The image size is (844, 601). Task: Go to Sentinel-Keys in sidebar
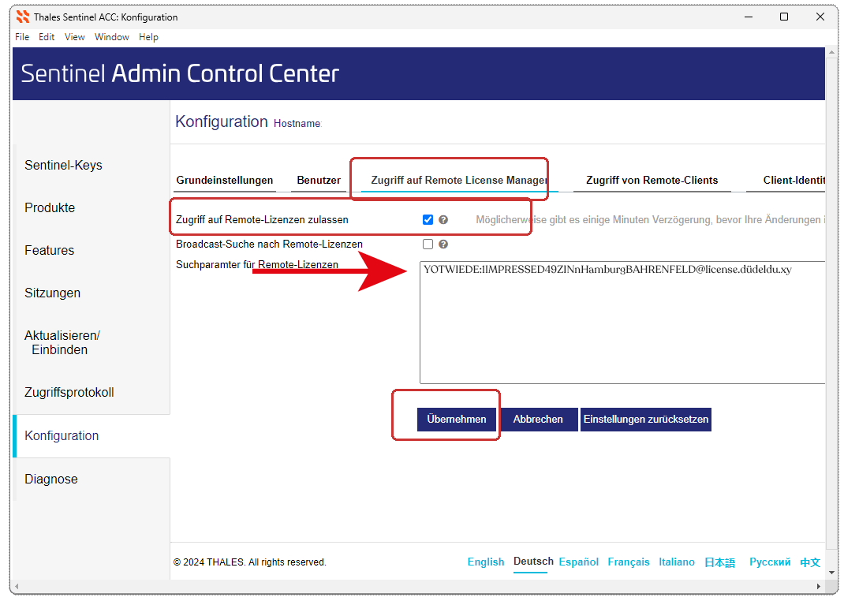click(x=63, y=166)
